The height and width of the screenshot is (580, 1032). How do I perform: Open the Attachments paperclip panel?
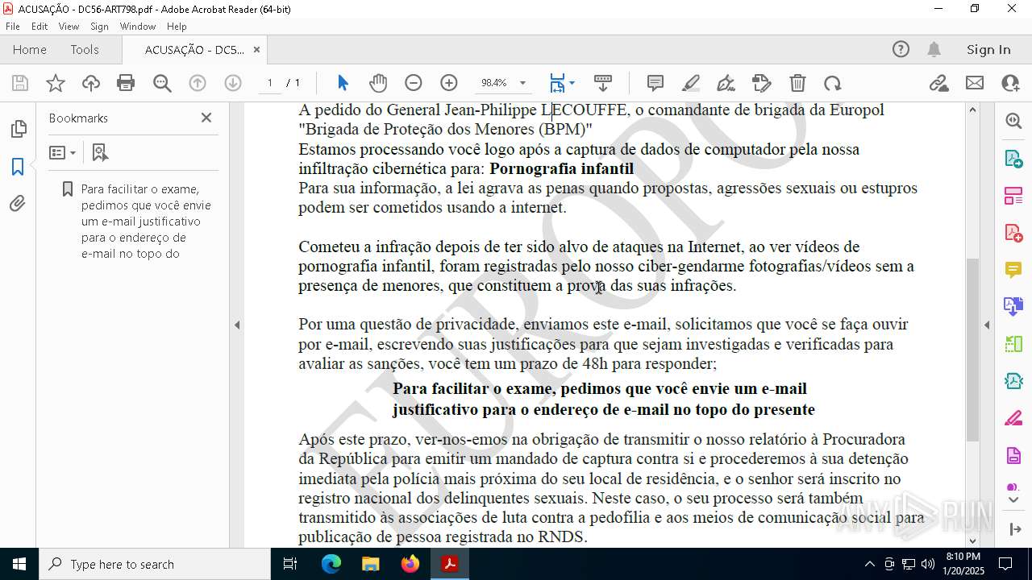coord(18,204)
